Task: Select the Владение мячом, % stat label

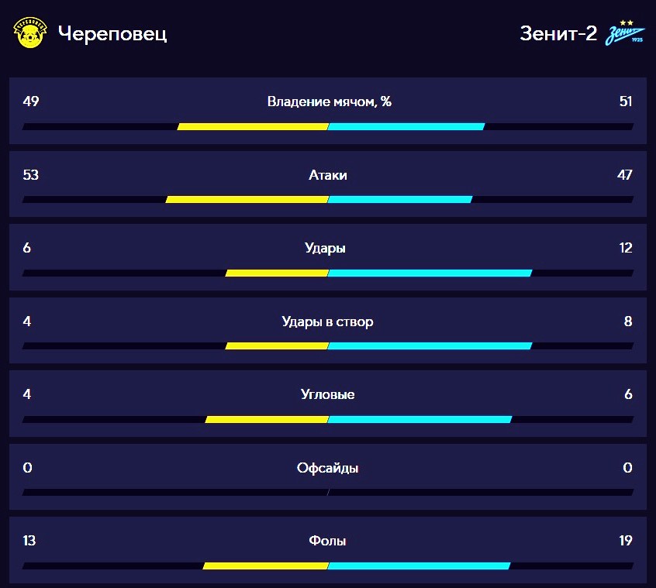Action: click(330, 101)
